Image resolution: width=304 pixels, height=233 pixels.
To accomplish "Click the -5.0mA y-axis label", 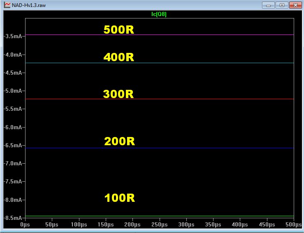I will [13, 91].
